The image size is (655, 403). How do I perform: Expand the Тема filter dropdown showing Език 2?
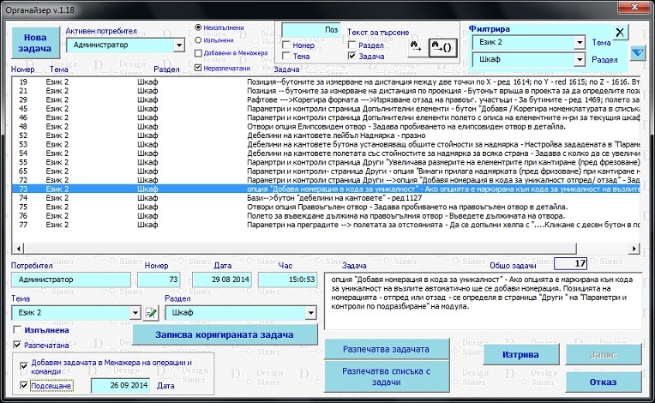(x=580, y=42)
